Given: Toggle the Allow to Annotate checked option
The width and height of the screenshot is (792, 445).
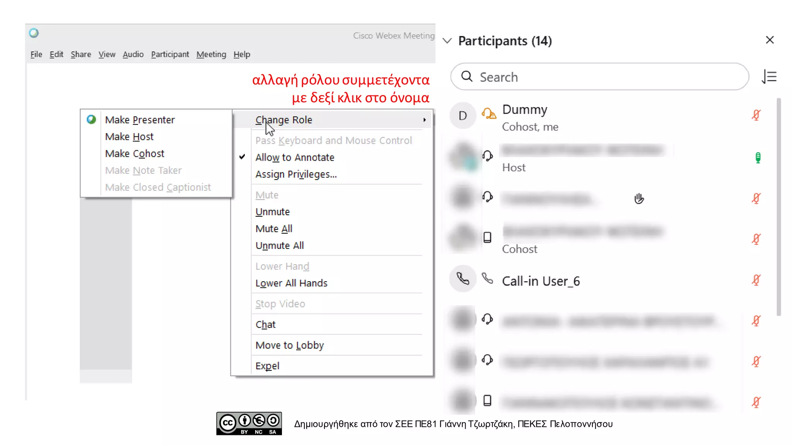Looking at the screenshot, I should pyautogui.click(x=295, y=157).
